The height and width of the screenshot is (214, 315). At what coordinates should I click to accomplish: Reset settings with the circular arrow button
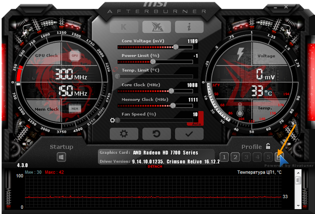coord(157,133)
